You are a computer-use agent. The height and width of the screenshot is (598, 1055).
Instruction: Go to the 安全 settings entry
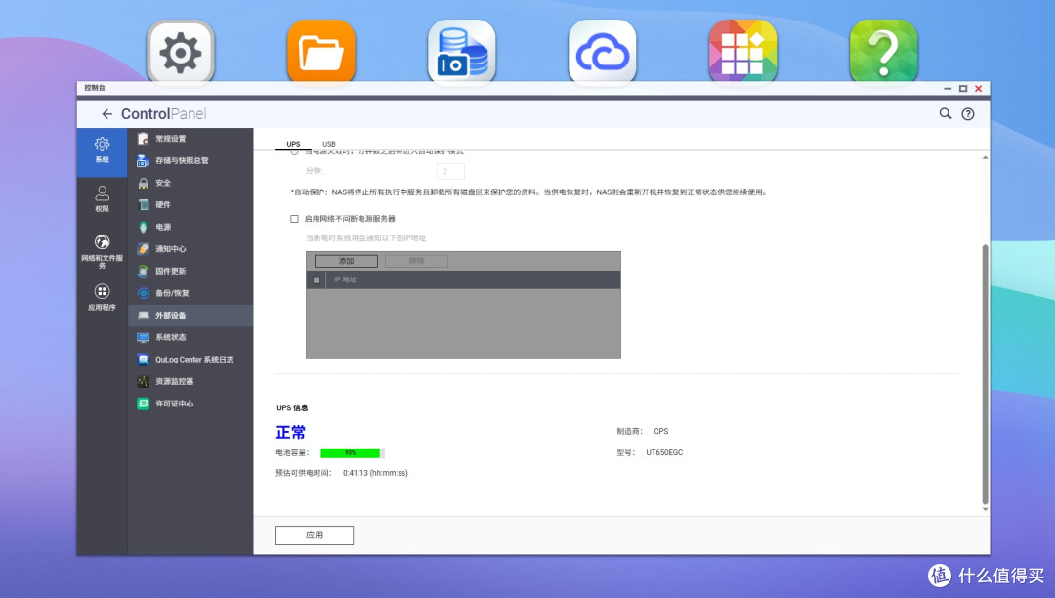pyautogui.click(x=190, y=183)
